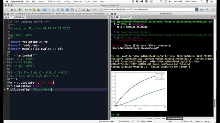This screenshot has width=220, height=123.
Task: Browse for a working directory folder
Action: tap(202, 10)
